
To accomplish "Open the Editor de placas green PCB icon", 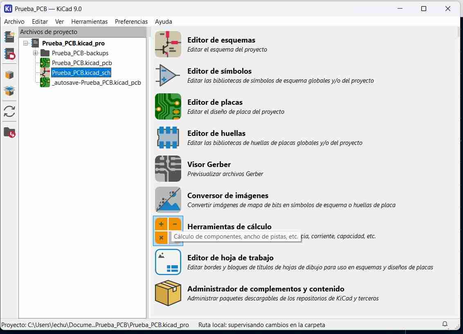I will click(168, 106).
